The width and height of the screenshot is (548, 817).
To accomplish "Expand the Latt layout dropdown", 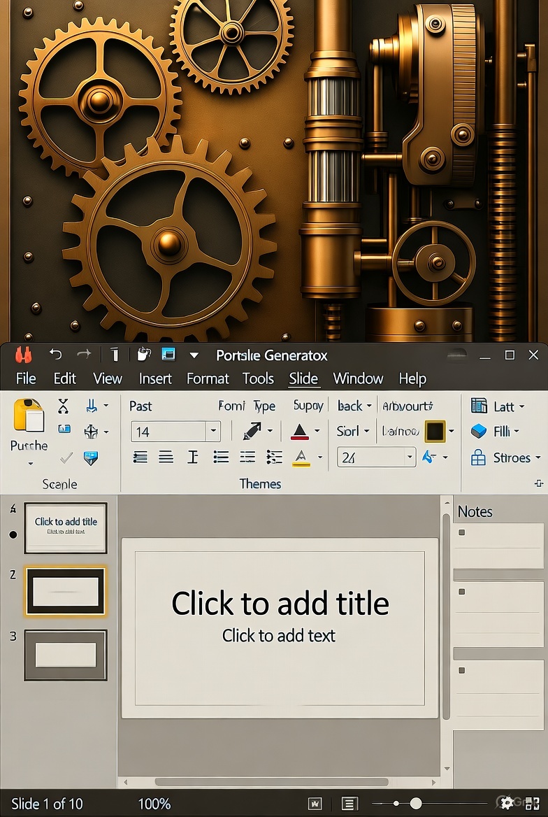I will [520, 406].
